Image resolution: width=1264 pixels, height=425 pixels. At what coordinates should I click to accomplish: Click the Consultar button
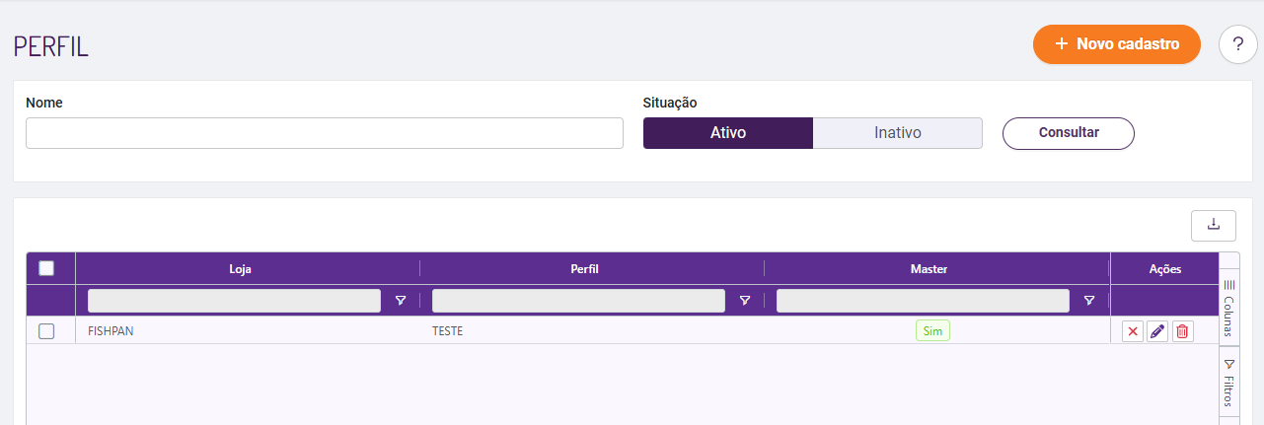tap(1068, 133)
